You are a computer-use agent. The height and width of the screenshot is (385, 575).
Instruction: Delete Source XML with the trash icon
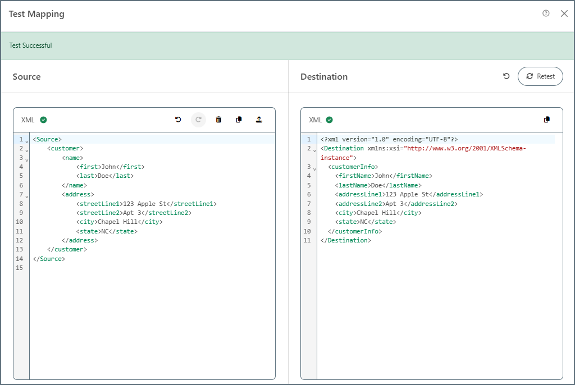tap(218, 120)
